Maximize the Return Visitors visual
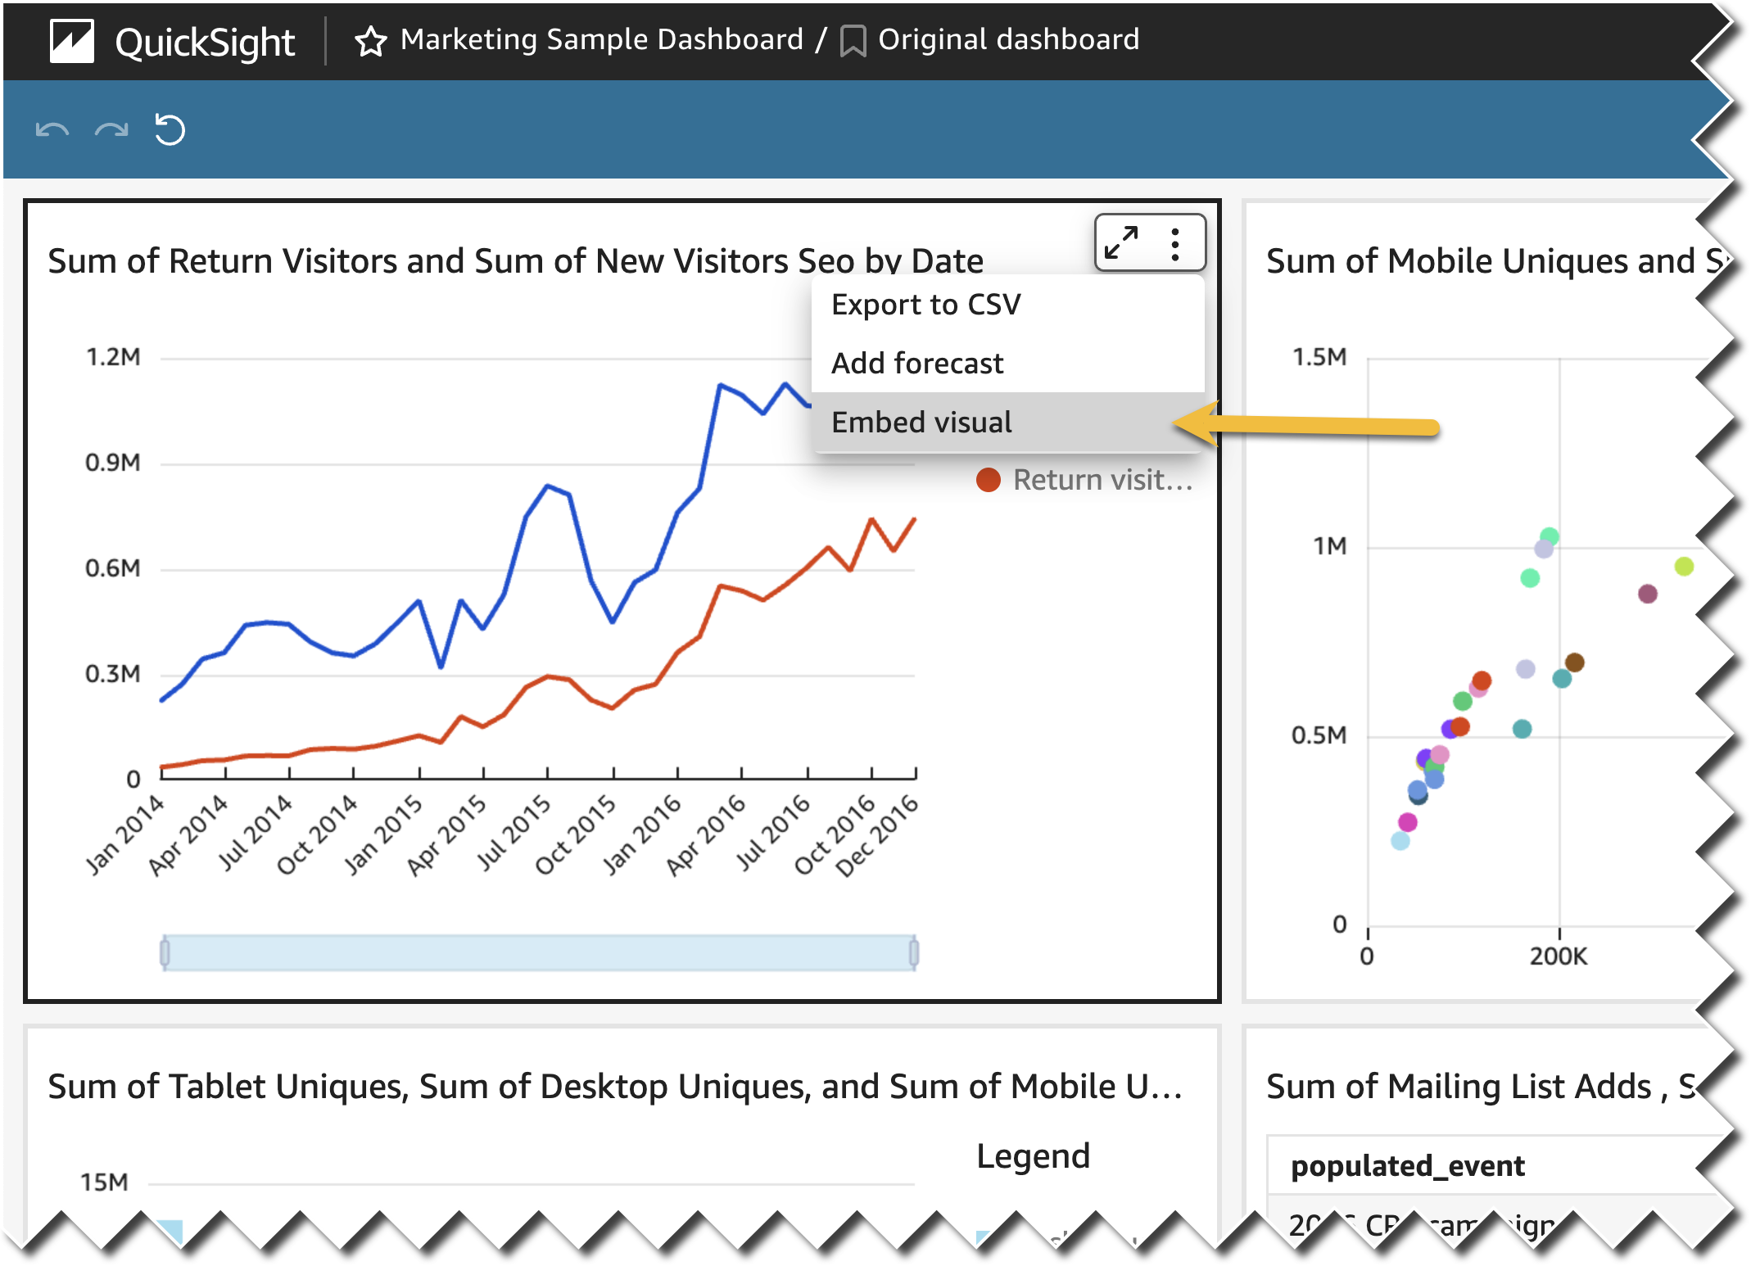The image size is (1751, 1266). tap(1121, 243)
